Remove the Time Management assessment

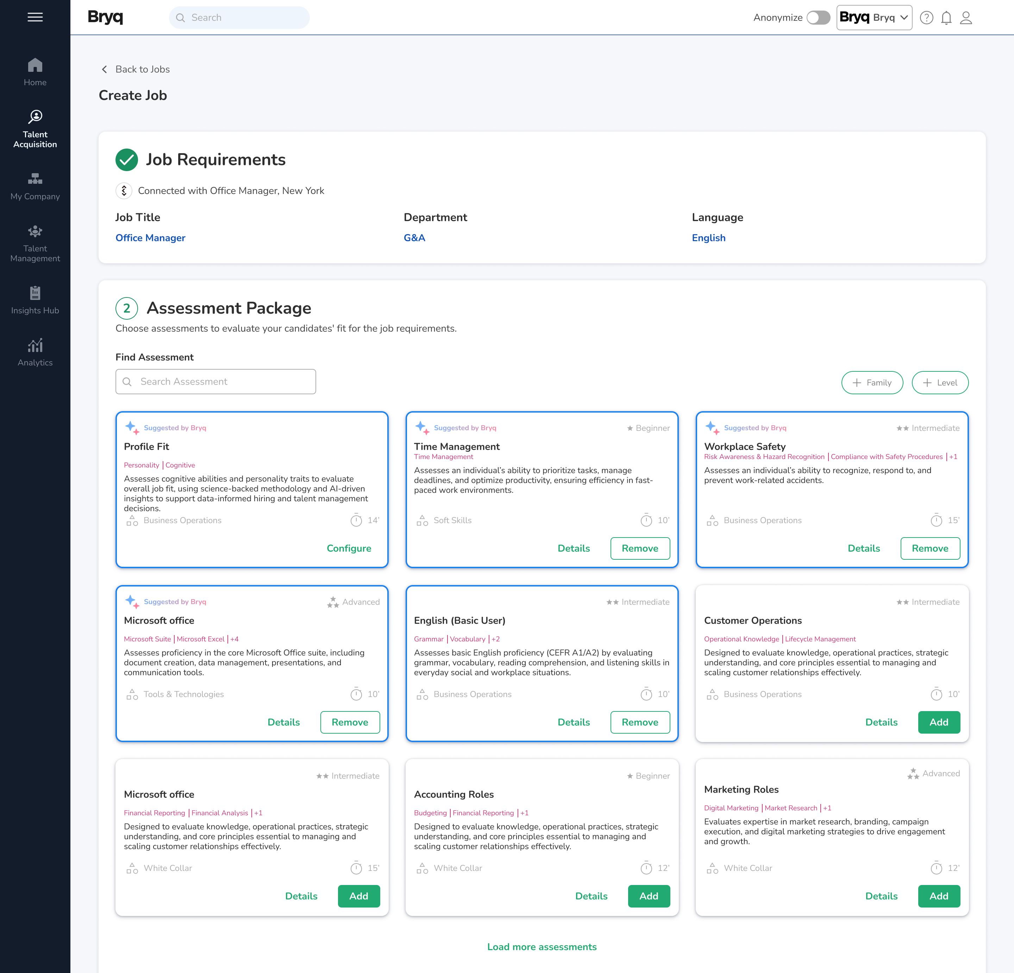click(x=639, y=548)
